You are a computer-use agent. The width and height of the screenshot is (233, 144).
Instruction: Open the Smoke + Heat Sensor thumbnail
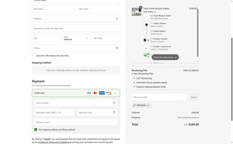146,48
